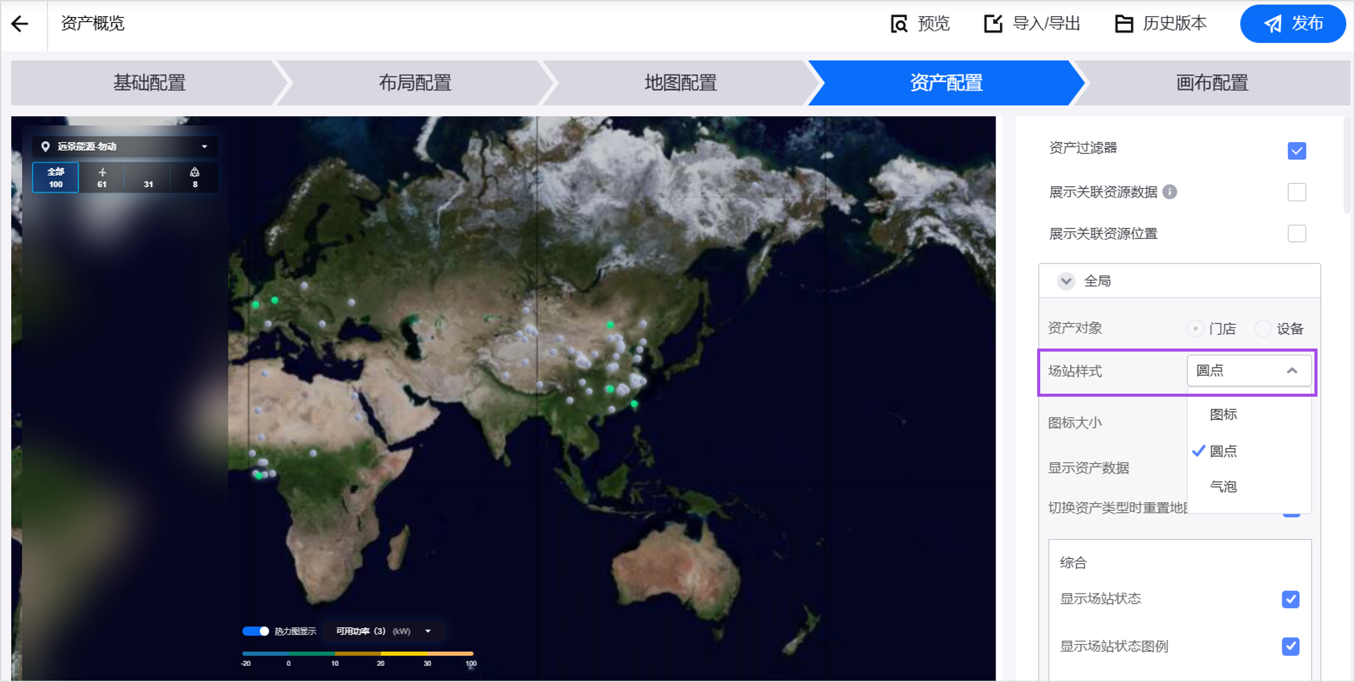Expand the 远景能源-勿动 site dropdown
This screenshot has width=1355, height=682.
(204, 146)
